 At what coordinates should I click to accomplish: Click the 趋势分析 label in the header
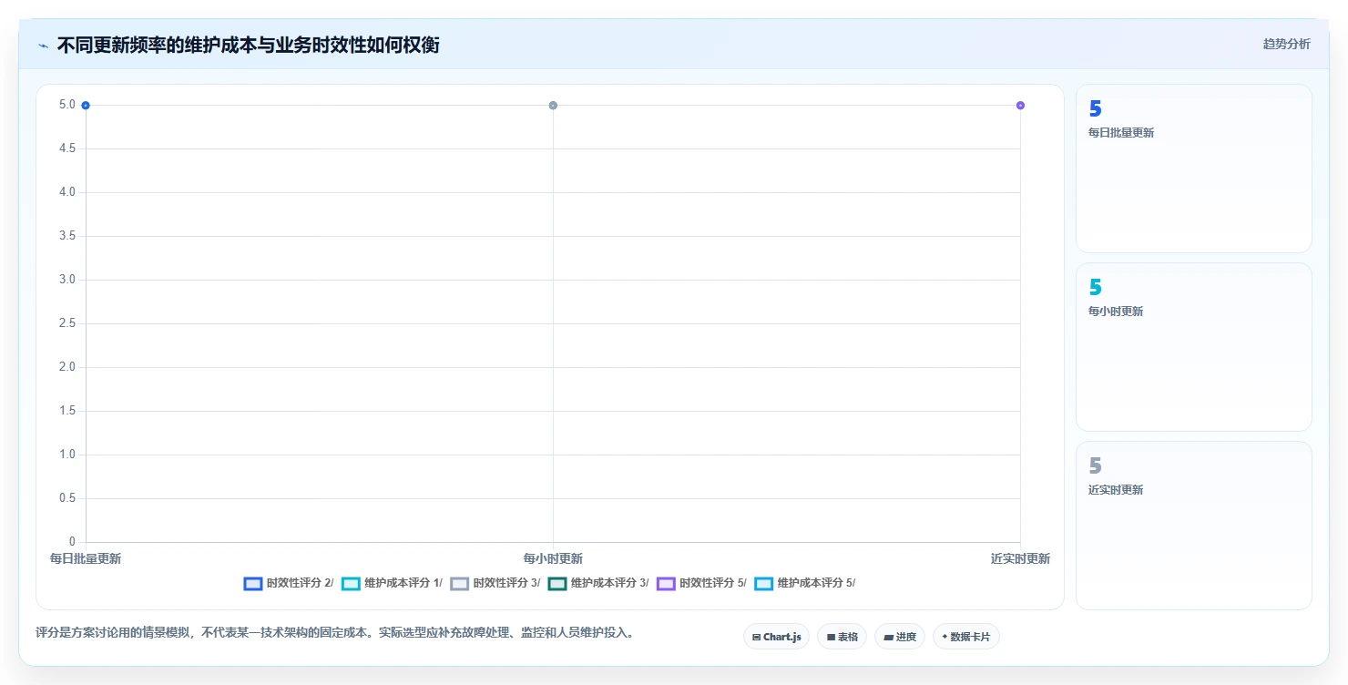(x=1286, y=44)
